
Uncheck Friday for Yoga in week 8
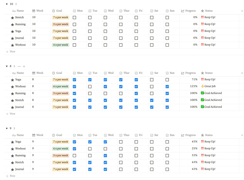pyautogui.click(x=136, y=80)
